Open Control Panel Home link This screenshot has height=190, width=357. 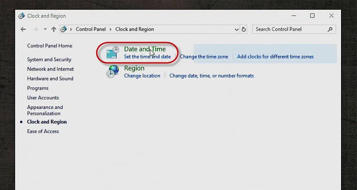point(50,46)
